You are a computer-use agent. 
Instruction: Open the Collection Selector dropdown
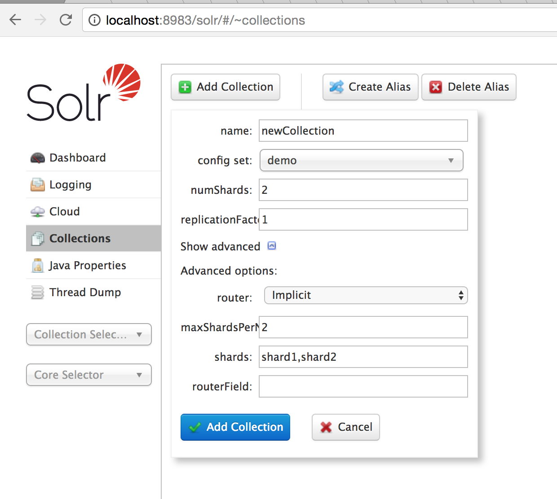89,334
